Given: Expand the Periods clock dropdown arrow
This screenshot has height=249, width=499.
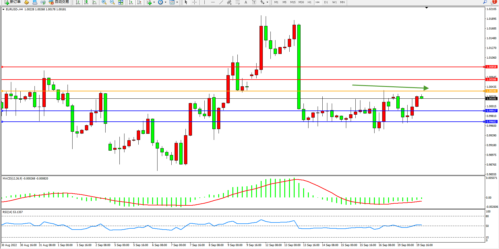Looking at the screenshot, I should [x=165, y=2].
